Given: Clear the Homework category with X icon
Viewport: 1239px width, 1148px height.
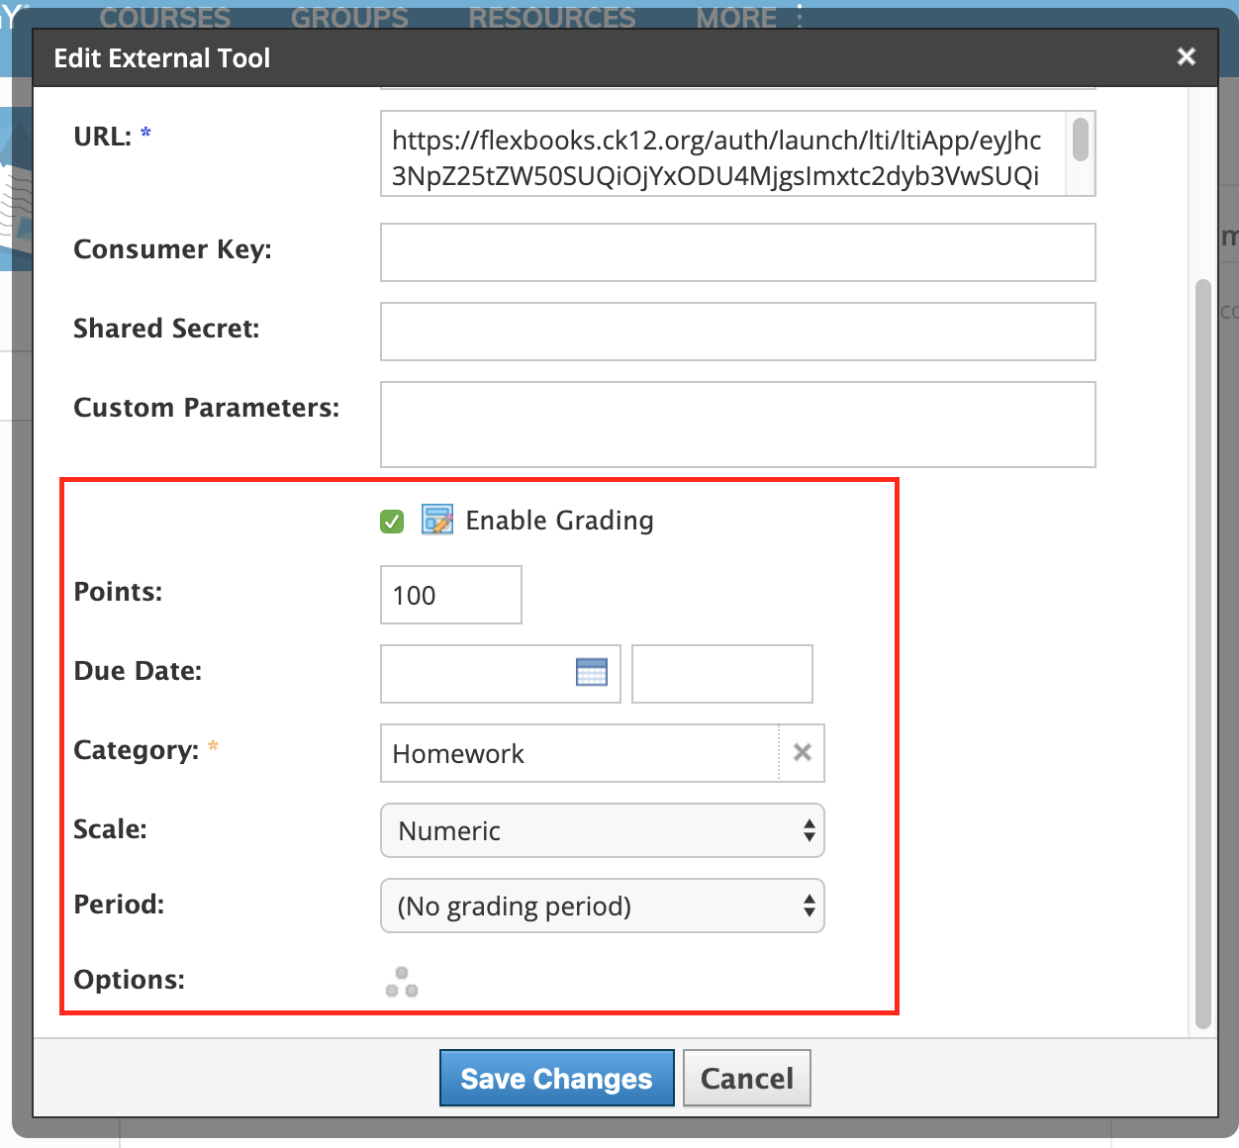Looking at the screenshot, I should tap(803, 753).
